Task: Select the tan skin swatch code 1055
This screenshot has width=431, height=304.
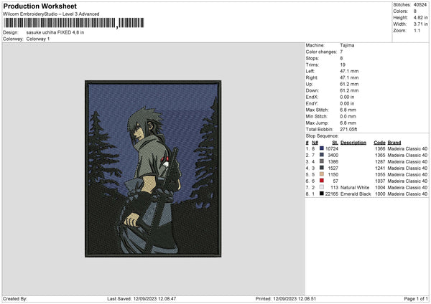Action: [x=322, y=174]
